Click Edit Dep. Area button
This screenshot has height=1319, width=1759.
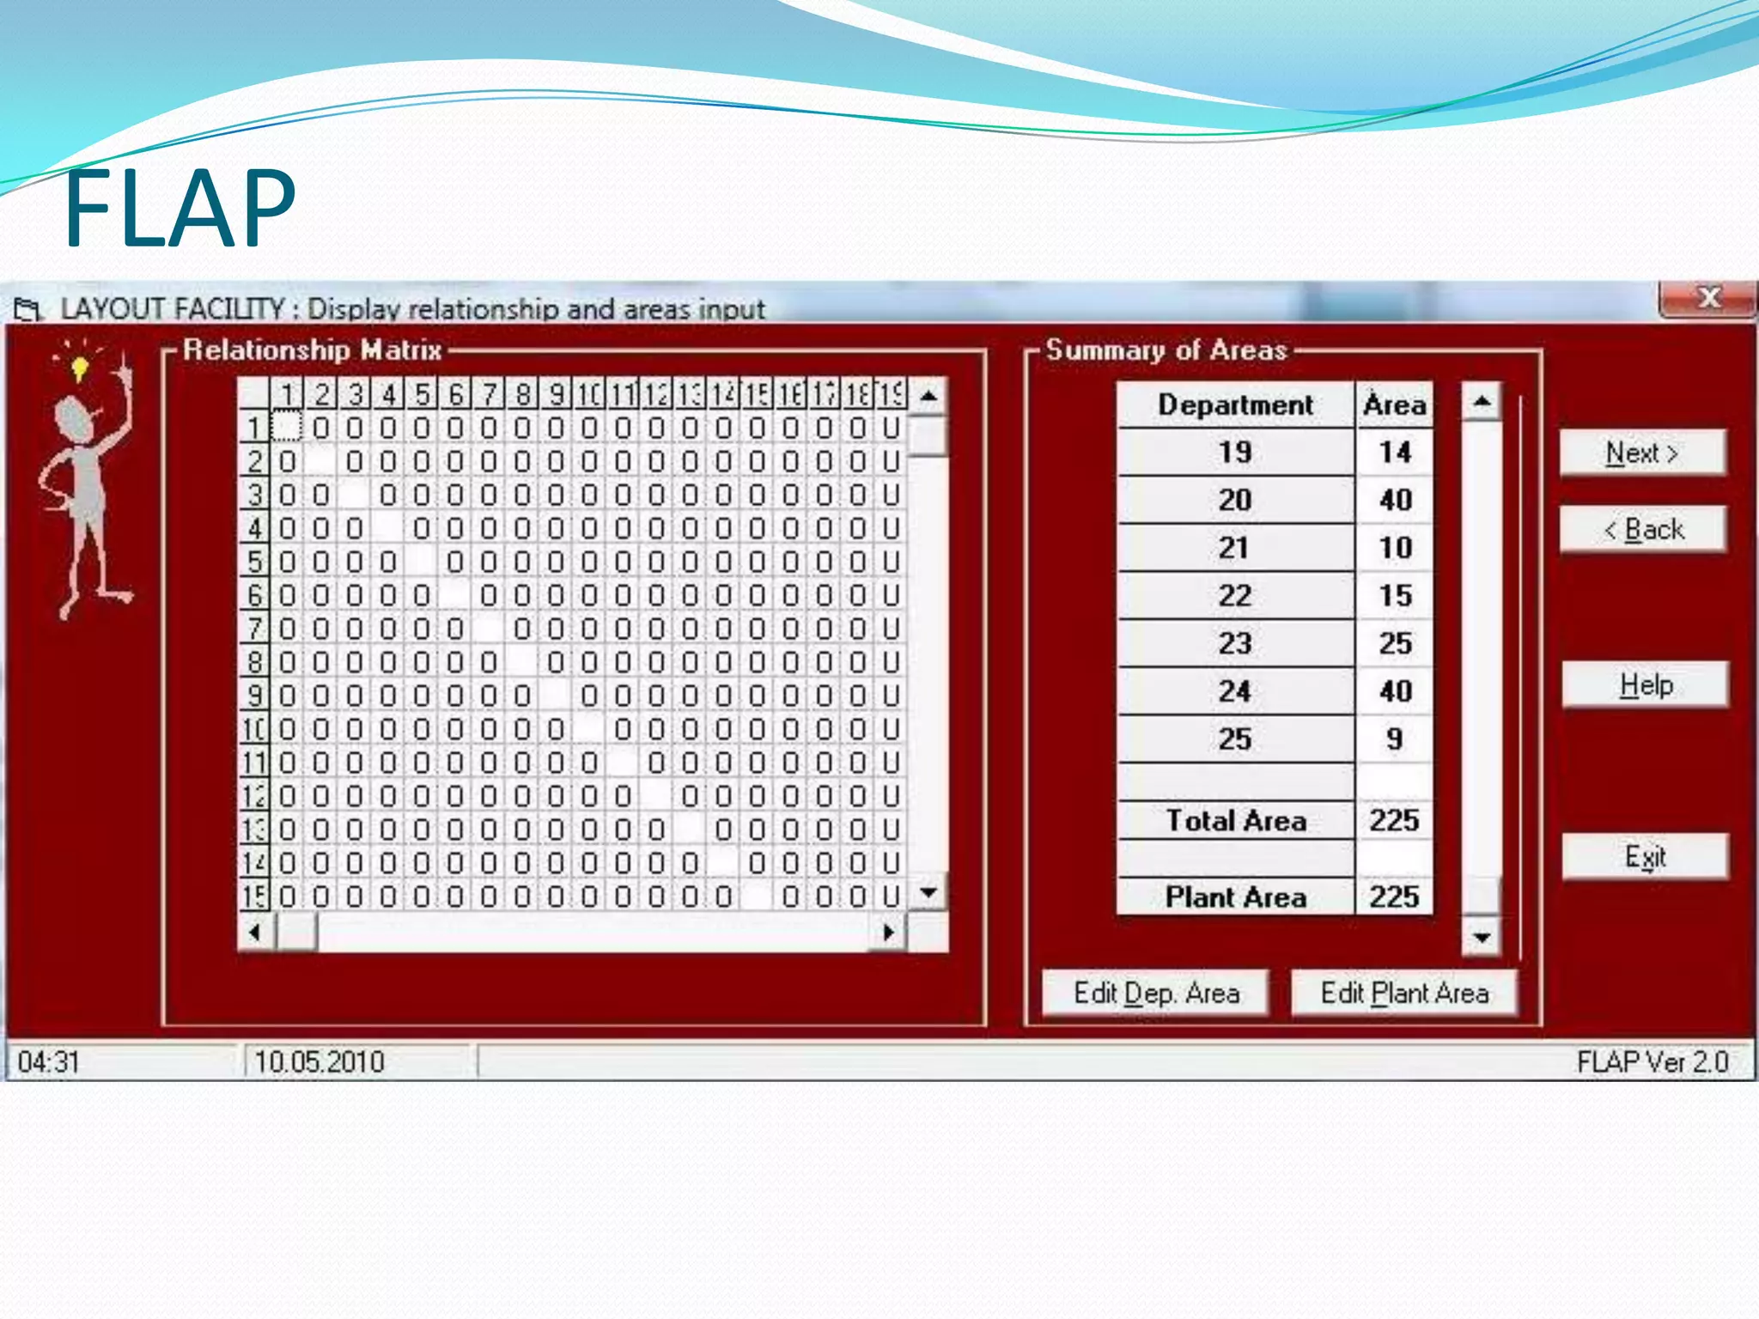pyautogui.click(x=1155, y=994)
